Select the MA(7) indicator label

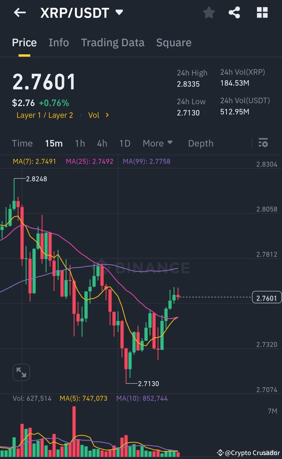pos(35,161)
